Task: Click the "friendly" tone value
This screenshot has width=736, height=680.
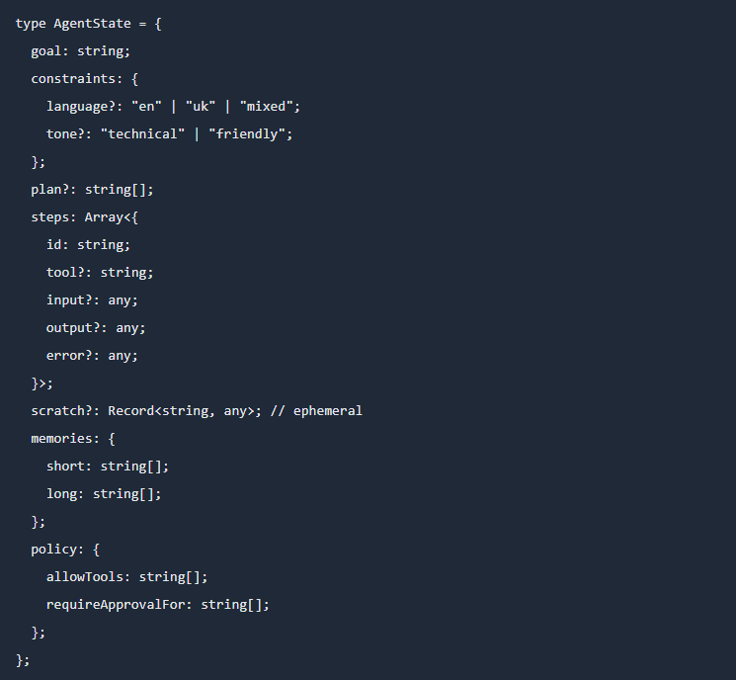Action: click(x=250, y=133)
